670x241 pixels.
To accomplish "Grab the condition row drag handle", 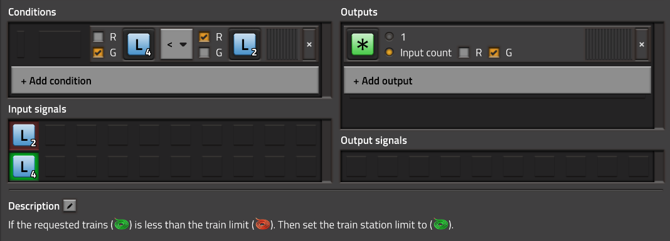I will 284,44.
